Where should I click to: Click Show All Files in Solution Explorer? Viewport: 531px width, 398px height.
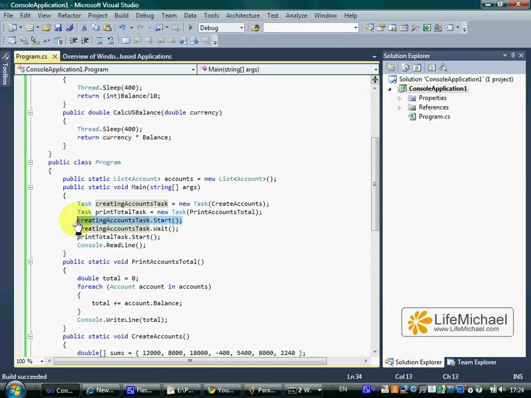coord(405,67)
